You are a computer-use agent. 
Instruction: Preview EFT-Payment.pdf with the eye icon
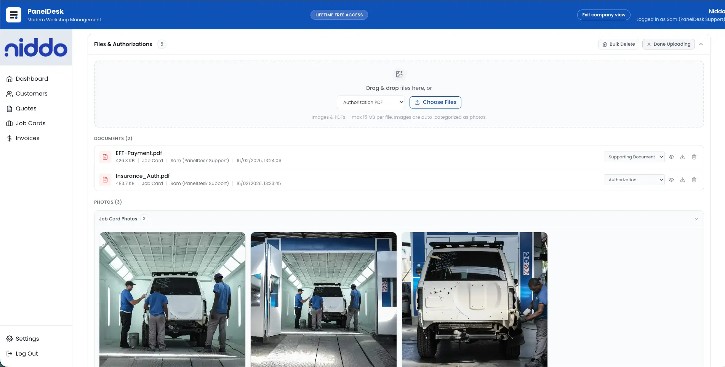click(671, 157)
